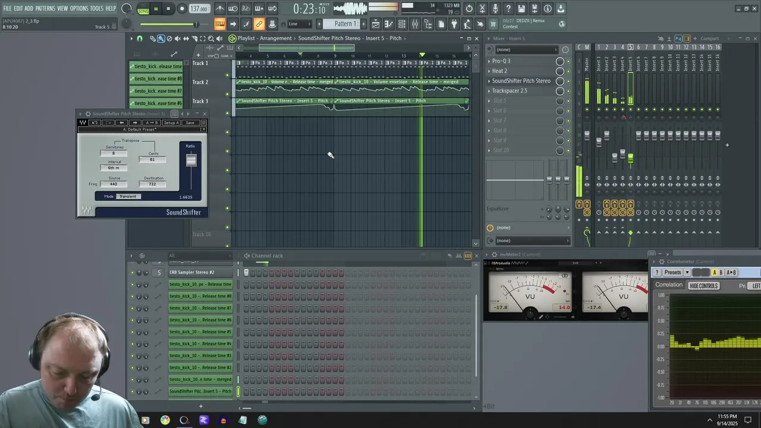Mute CRB Sampler Stereo #2 channel
The height and width of the screenshot is (428, 761).
pyautogui.click(x=132, y=272)
